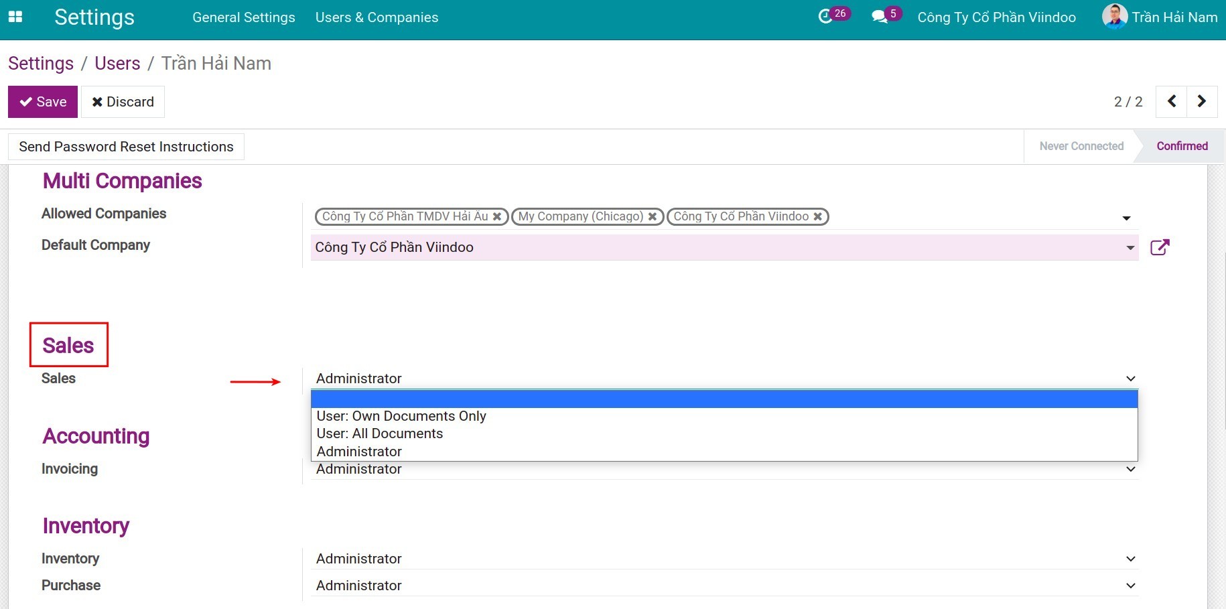Save the user record

pos(43,101)
